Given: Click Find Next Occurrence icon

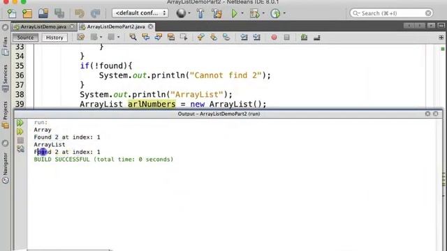Looking at the screenshot, I should click(x=159, y=37).
